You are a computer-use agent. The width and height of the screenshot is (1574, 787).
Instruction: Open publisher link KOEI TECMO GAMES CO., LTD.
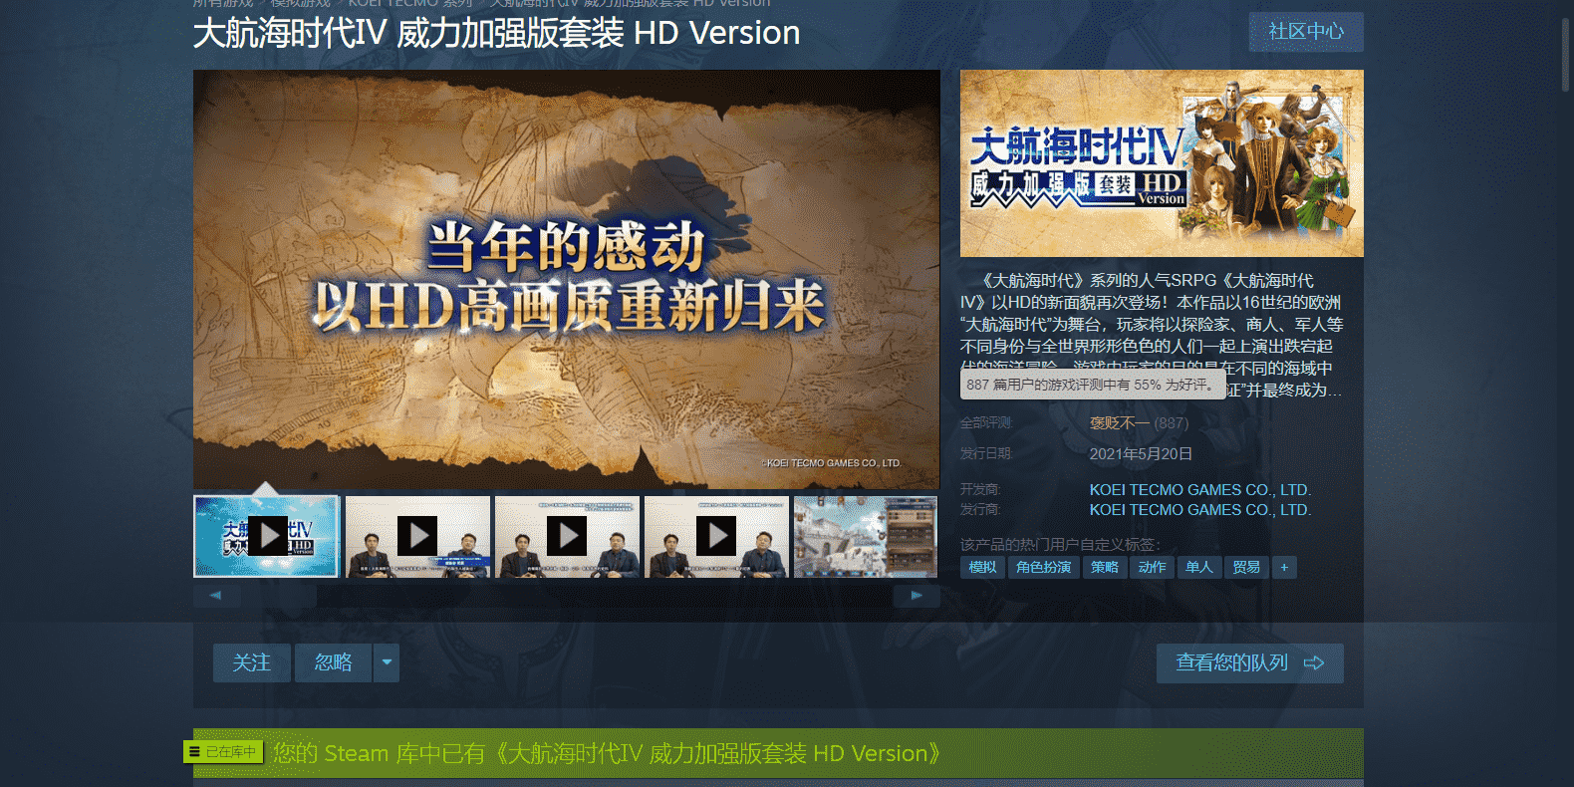(x=1200, y=510)
